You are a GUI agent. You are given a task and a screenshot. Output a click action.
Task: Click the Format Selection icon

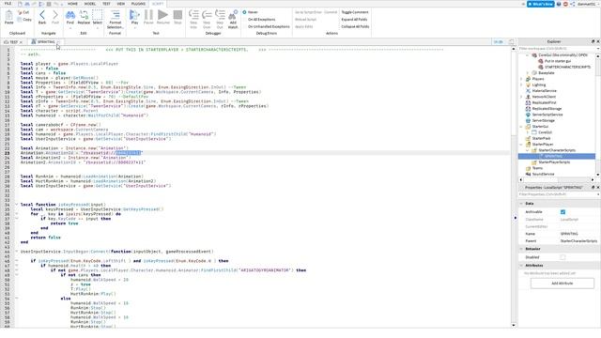coord(115,15)
